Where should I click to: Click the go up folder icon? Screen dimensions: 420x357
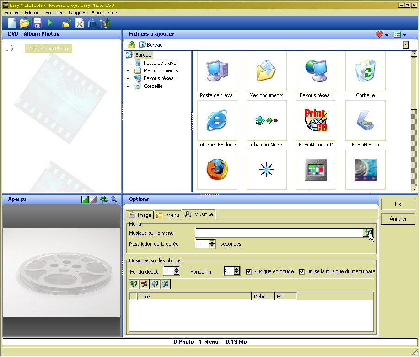[131, 44]
